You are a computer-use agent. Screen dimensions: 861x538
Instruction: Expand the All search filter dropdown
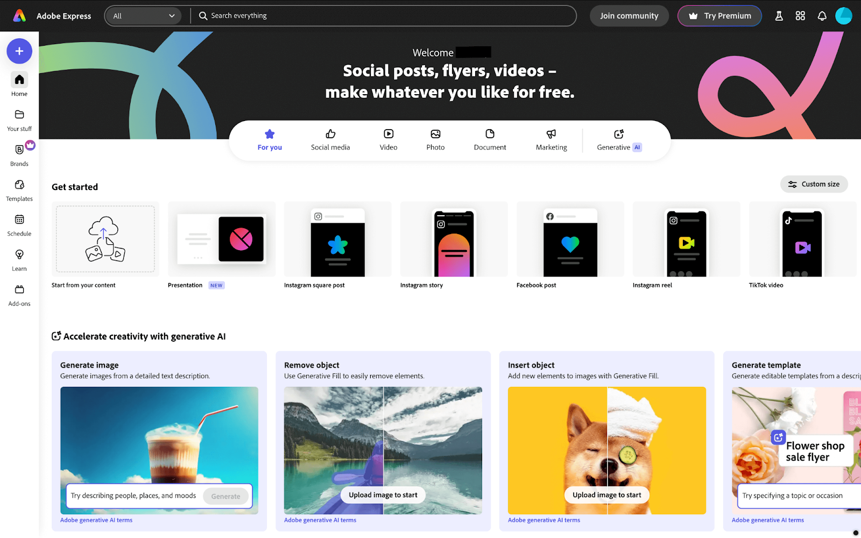(143, 16)
